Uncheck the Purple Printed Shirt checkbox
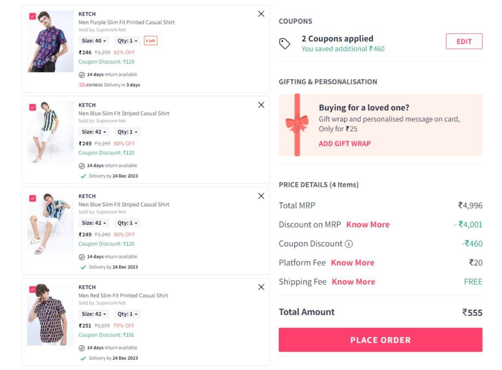This screenshot has height=370, width=502. click(33, 16)
